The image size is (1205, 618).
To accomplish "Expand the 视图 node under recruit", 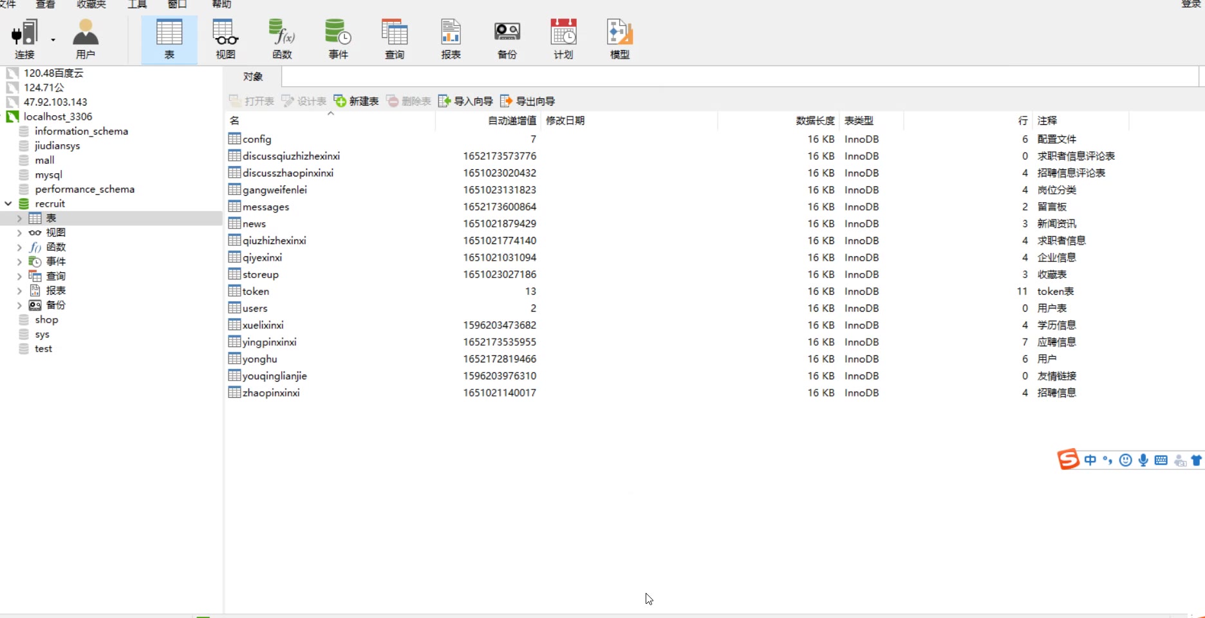I will point(19,232).
